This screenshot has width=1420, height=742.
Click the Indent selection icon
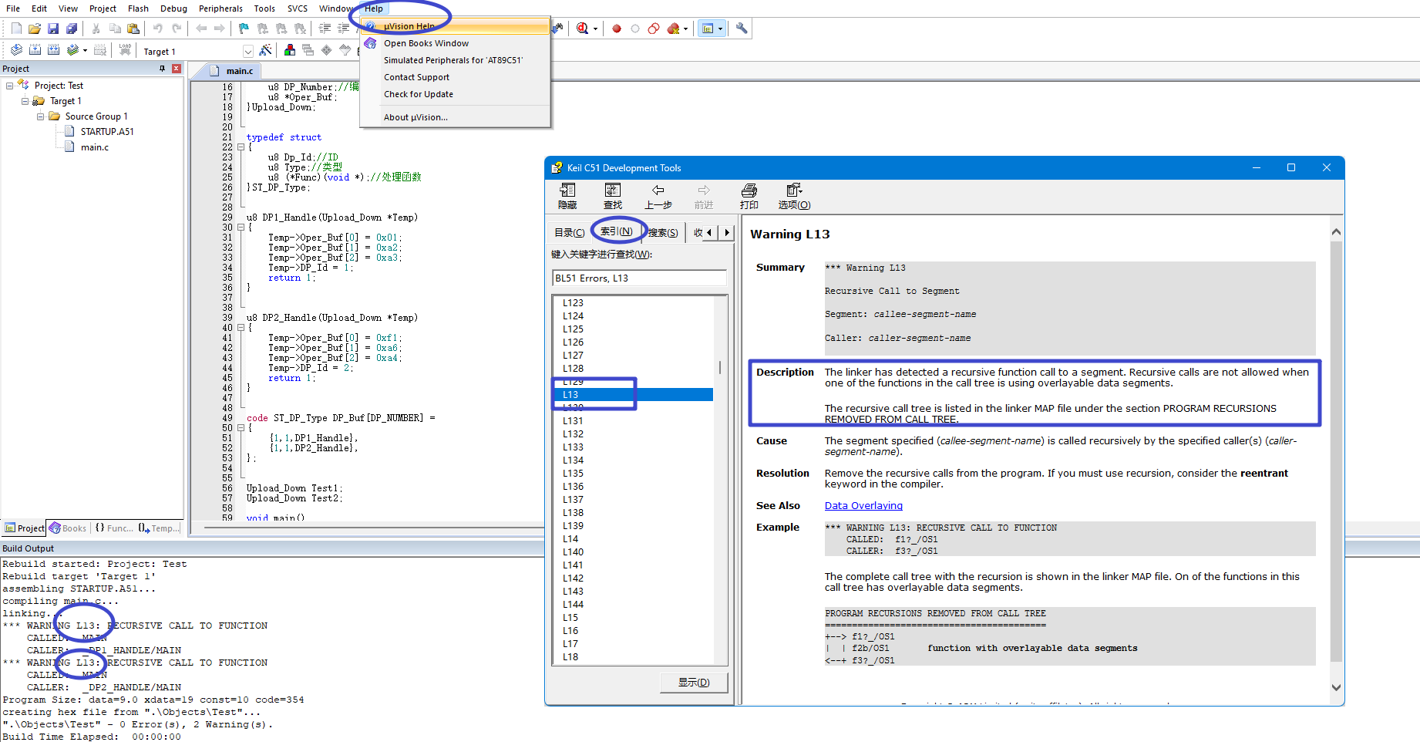click(325, 29)
